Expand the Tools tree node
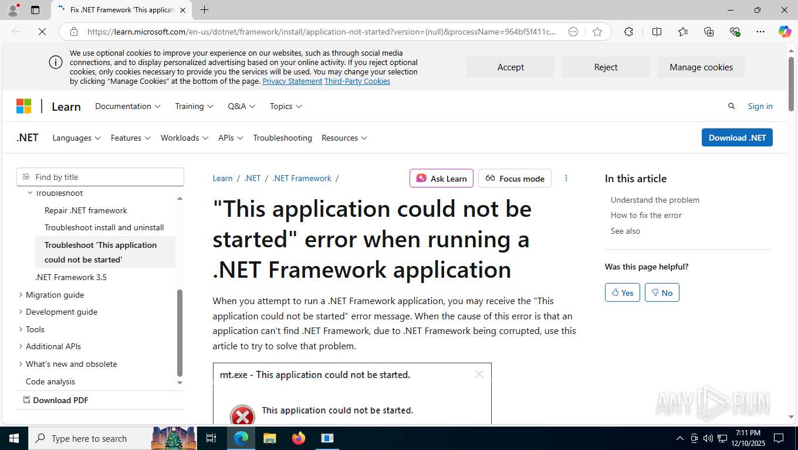Screen dimensions: 798x450 (x=21, y=329)
